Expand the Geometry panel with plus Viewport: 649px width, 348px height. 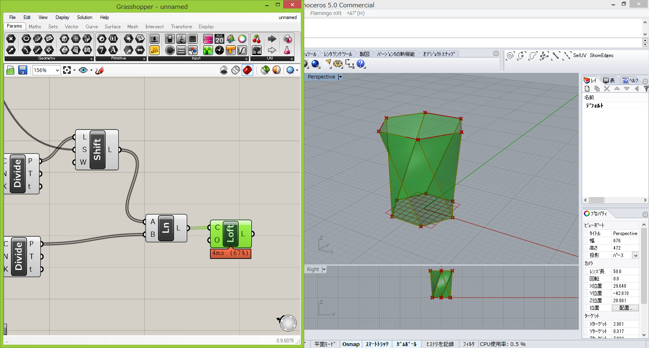coord(91,59)
